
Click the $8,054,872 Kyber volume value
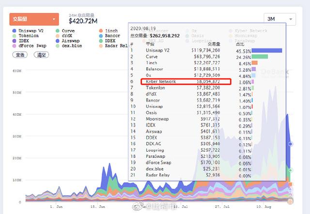[x=208, y=81]
